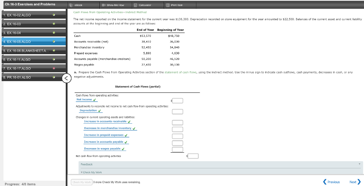Select exercise 1. EX.16-02.ALGO
Screen dimensions: 364x186
(34, 15)
